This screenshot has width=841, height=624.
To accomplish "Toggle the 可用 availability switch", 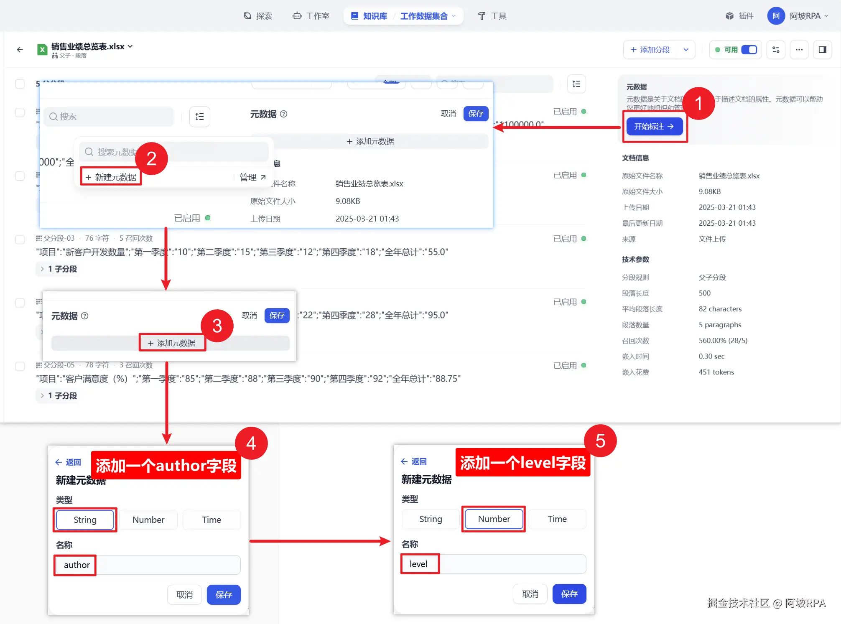I will (x=749, y=50).
